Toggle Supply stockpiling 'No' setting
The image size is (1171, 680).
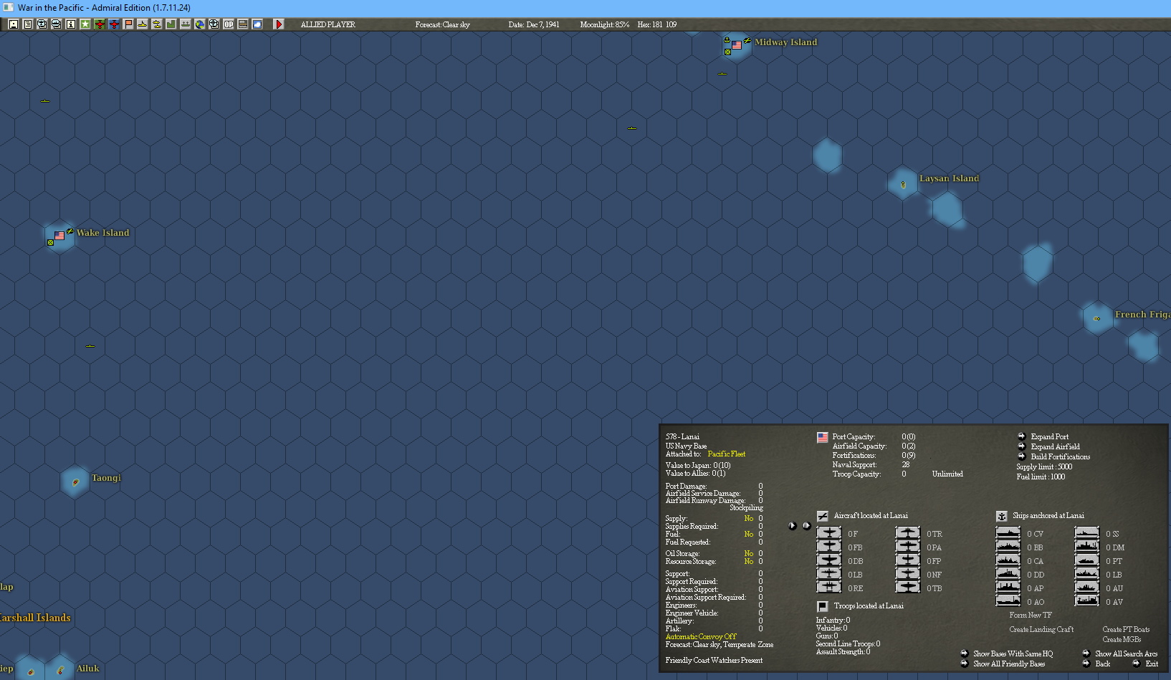[x=749, y=518]
